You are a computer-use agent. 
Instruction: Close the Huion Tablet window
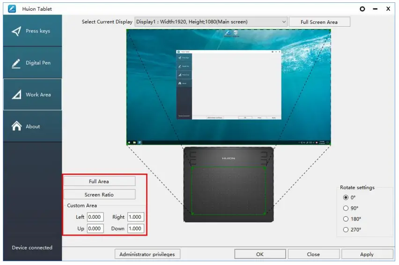388,9
